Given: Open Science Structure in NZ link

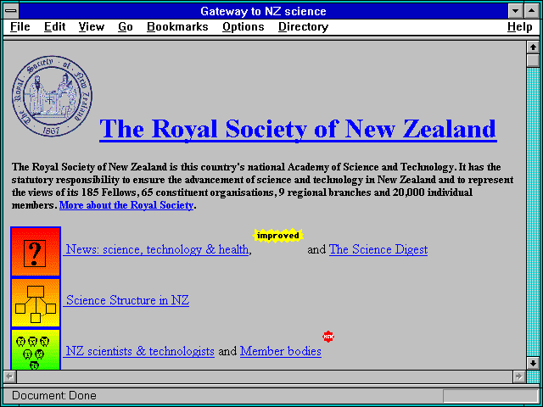Looking at the screenshot, I should point(126,300).
